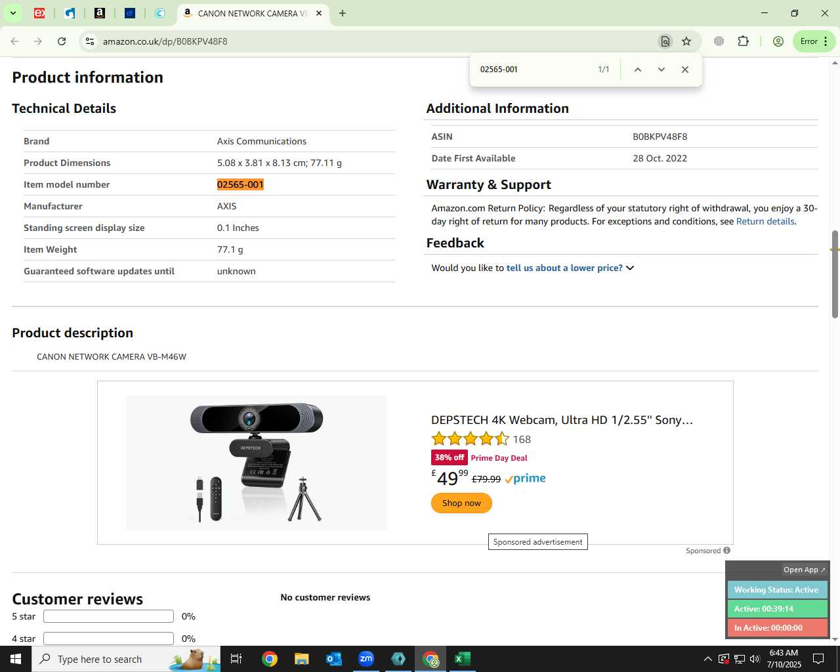840x672 pixels.
Task: Open the first Chrome icon in taskbar
Action: pyautogui.click(x=270, y=659)
